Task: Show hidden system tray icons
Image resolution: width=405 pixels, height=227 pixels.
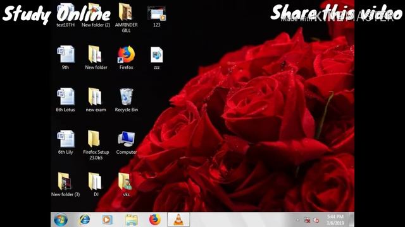Action: [297, 220]
